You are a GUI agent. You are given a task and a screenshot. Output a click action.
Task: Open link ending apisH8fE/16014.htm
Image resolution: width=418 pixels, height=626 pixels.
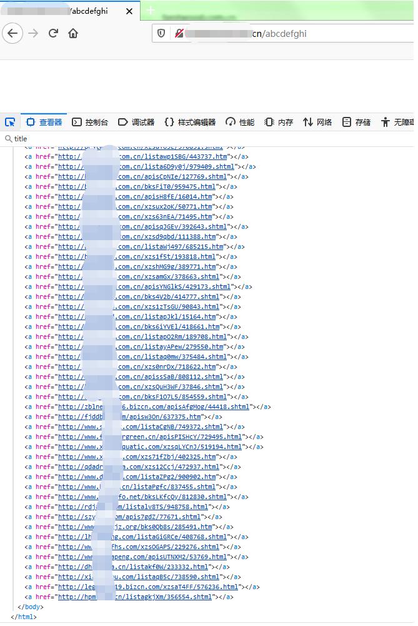(135, 196)
